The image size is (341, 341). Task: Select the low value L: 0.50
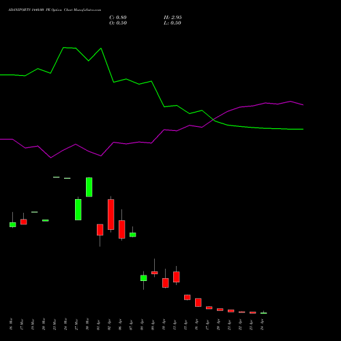click(x=173, y=23)
